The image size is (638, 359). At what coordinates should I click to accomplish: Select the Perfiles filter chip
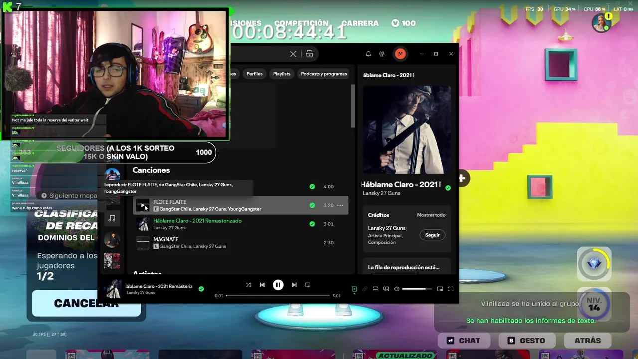(254, 74)
